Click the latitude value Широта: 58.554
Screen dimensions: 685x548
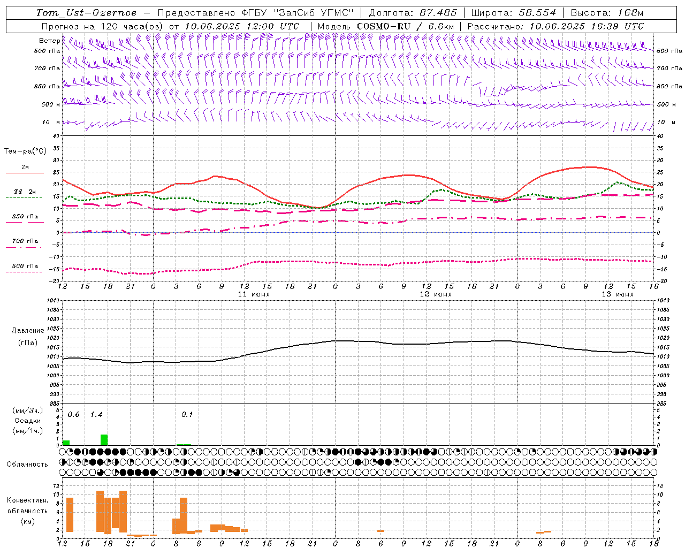pyautogui.click(x=514, y=13)
